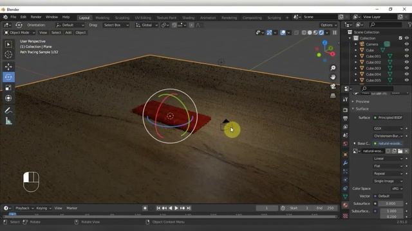Hide the Camera object in outliner

pos(406,44)
